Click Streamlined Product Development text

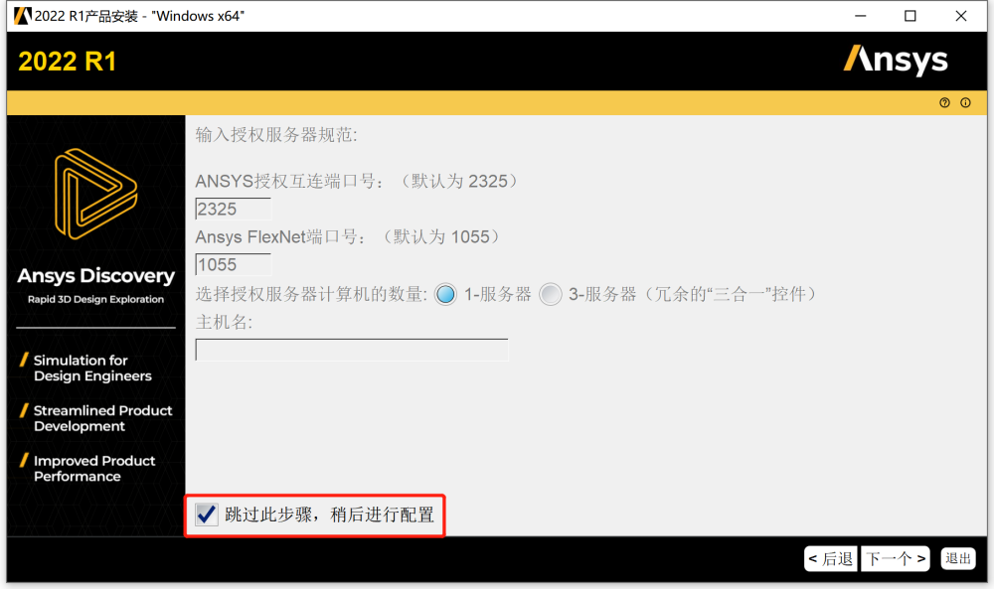click(x=102, y=418)
